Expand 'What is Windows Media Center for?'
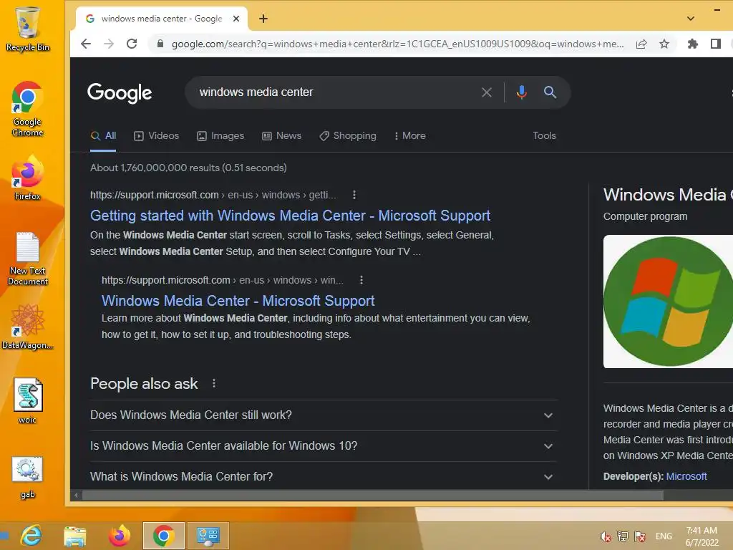Image resolution: width=733 pixels, height=550 pixels. 323,476
